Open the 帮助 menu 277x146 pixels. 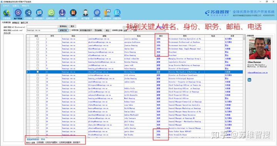click(25, 6)
